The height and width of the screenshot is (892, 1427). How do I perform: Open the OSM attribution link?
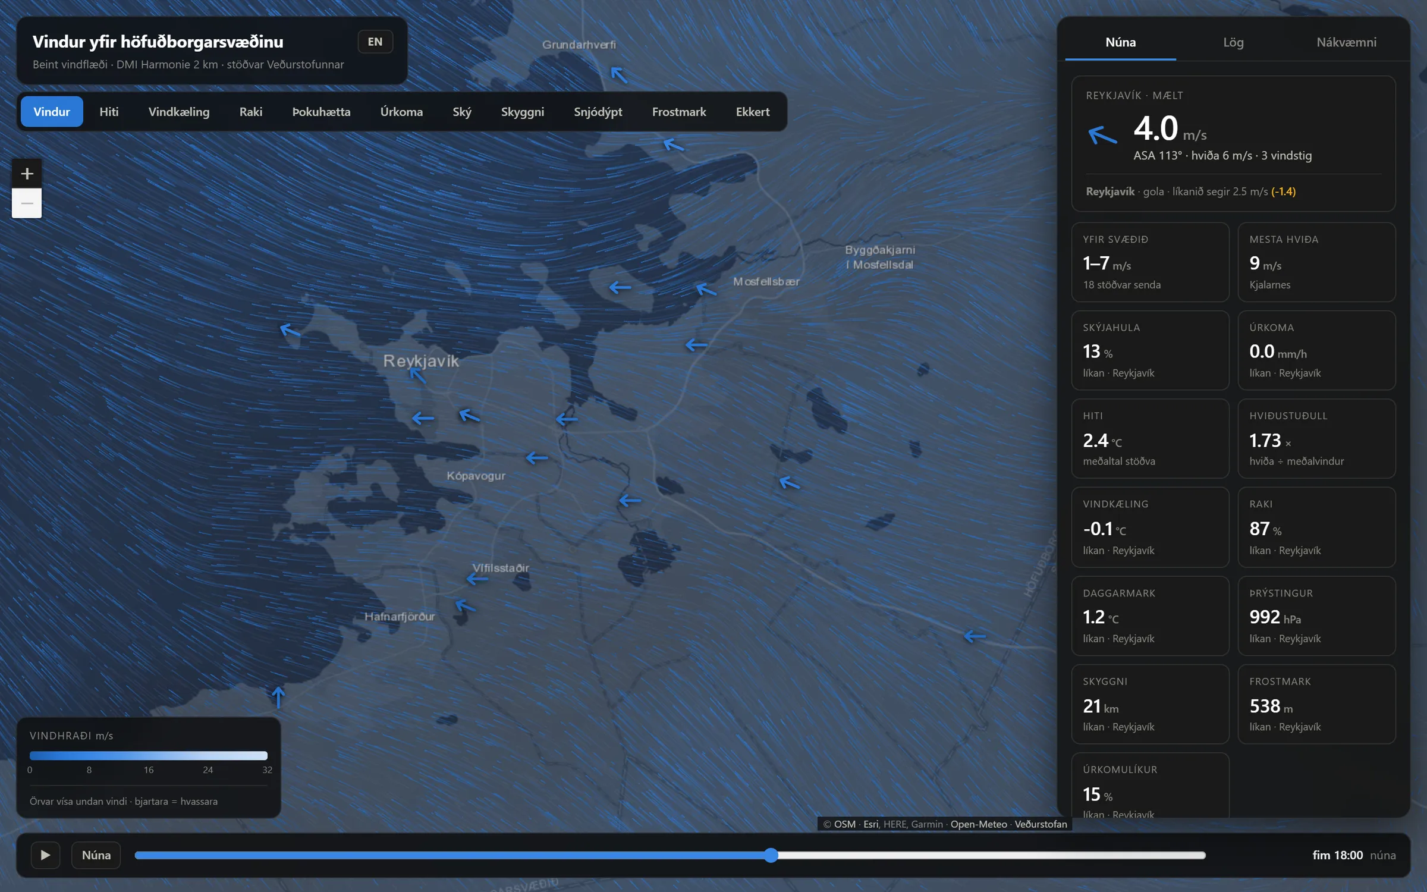coord(844,824)
